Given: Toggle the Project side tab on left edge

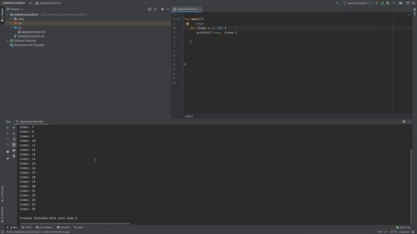Looking at the screenshot, I should point(3,14).
